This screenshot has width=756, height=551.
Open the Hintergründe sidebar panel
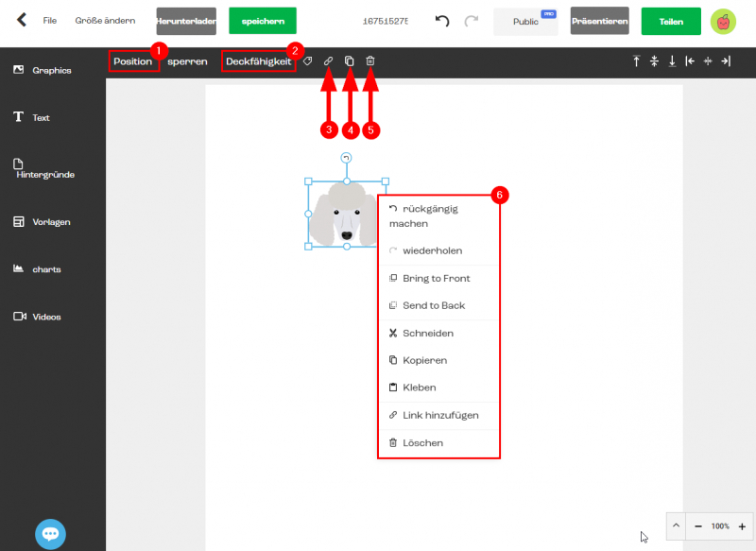[x=43, y=169]
